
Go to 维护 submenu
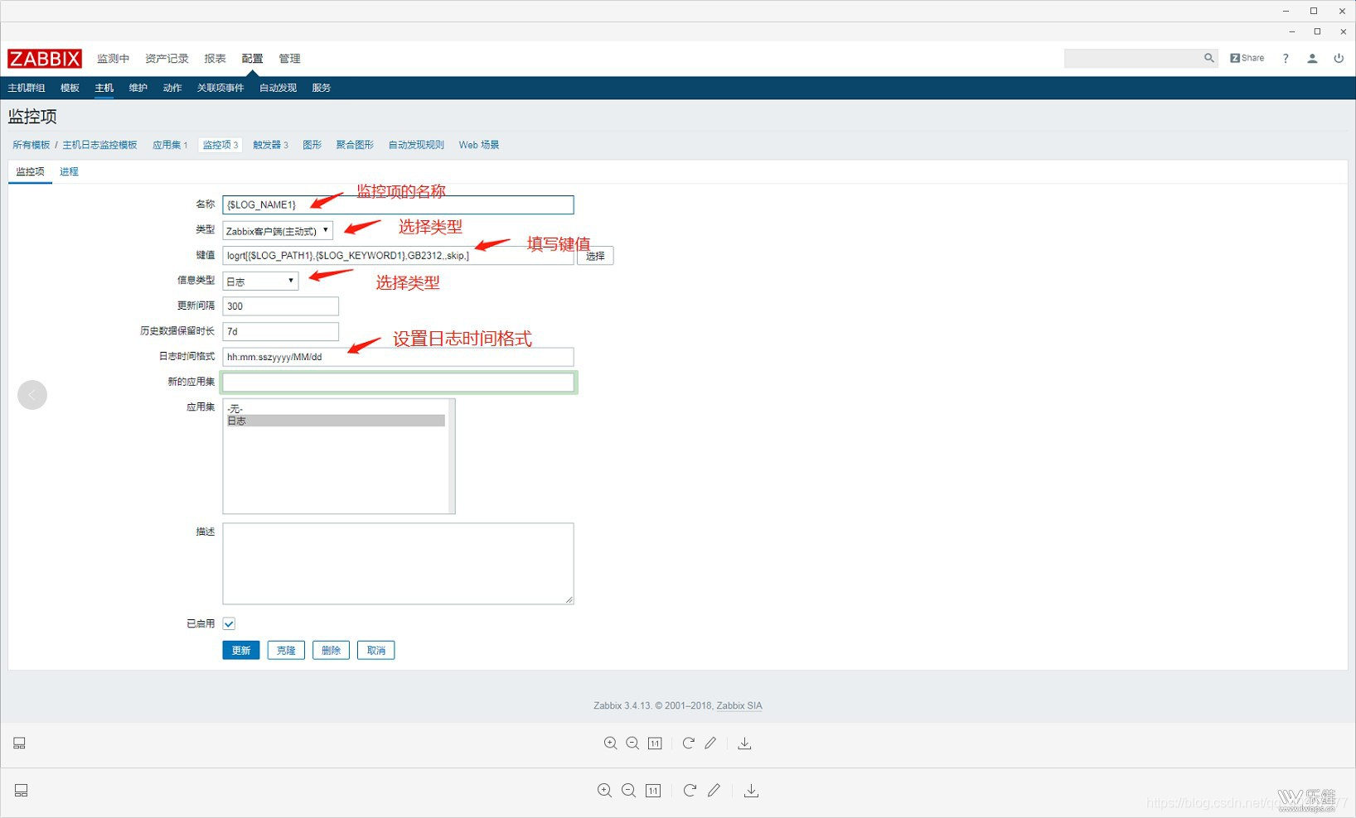138,88
